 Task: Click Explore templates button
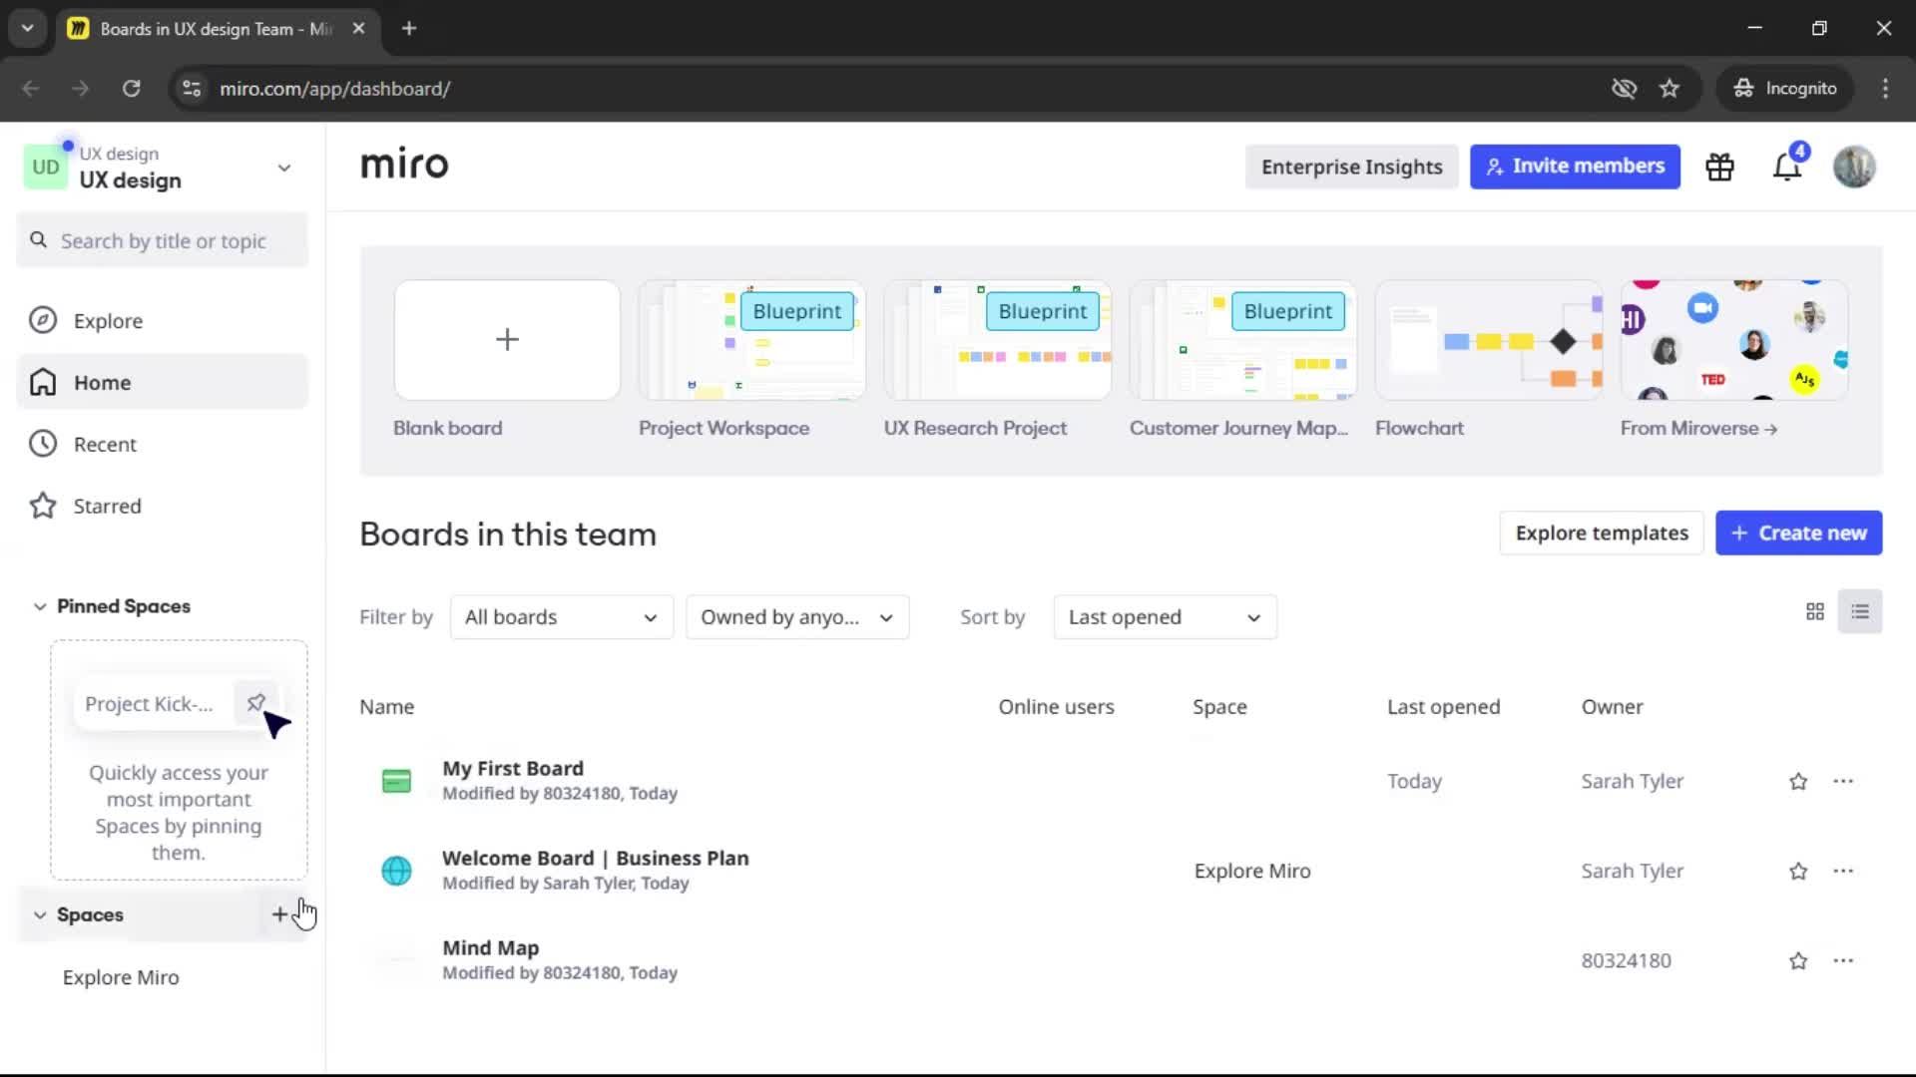click(x=1602, y=534)
